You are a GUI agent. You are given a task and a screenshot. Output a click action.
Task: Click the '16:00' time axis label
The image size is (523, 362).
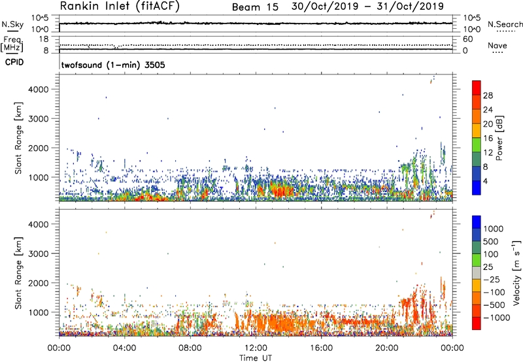click(321, 348)
